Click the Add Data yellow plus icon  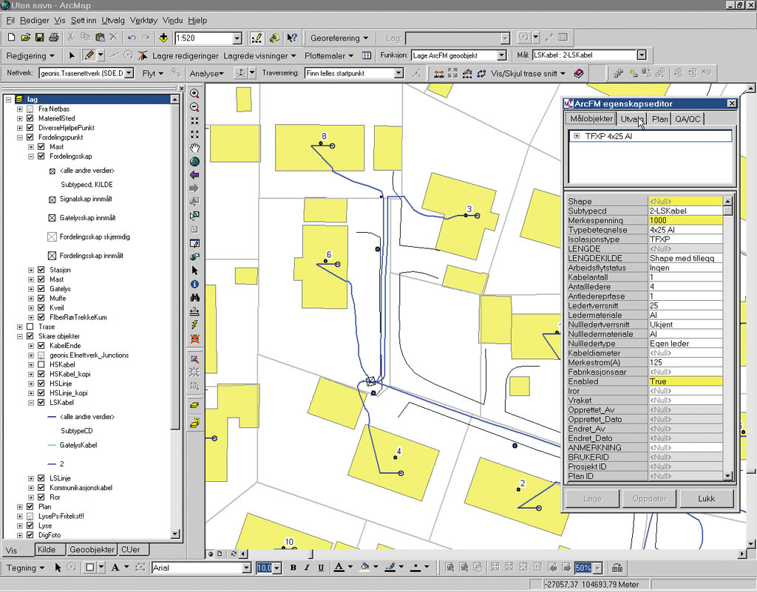pos(163,38)
